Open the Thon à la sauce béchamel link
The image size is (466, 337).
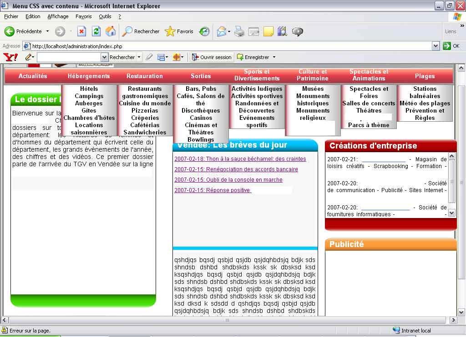point(240,159)
